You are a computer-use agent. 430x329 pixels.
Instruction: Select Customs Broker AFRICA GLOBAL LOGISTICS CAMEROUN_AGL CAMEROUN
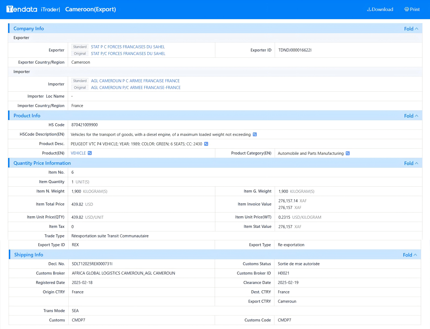click(123, 273)
